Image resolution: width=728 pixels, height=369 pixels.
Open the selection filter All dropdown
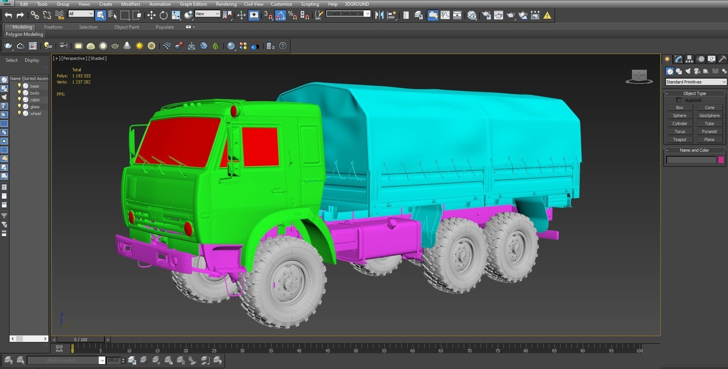81,14
